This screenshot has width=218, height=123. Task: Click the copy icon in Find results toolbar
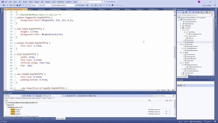24,96
